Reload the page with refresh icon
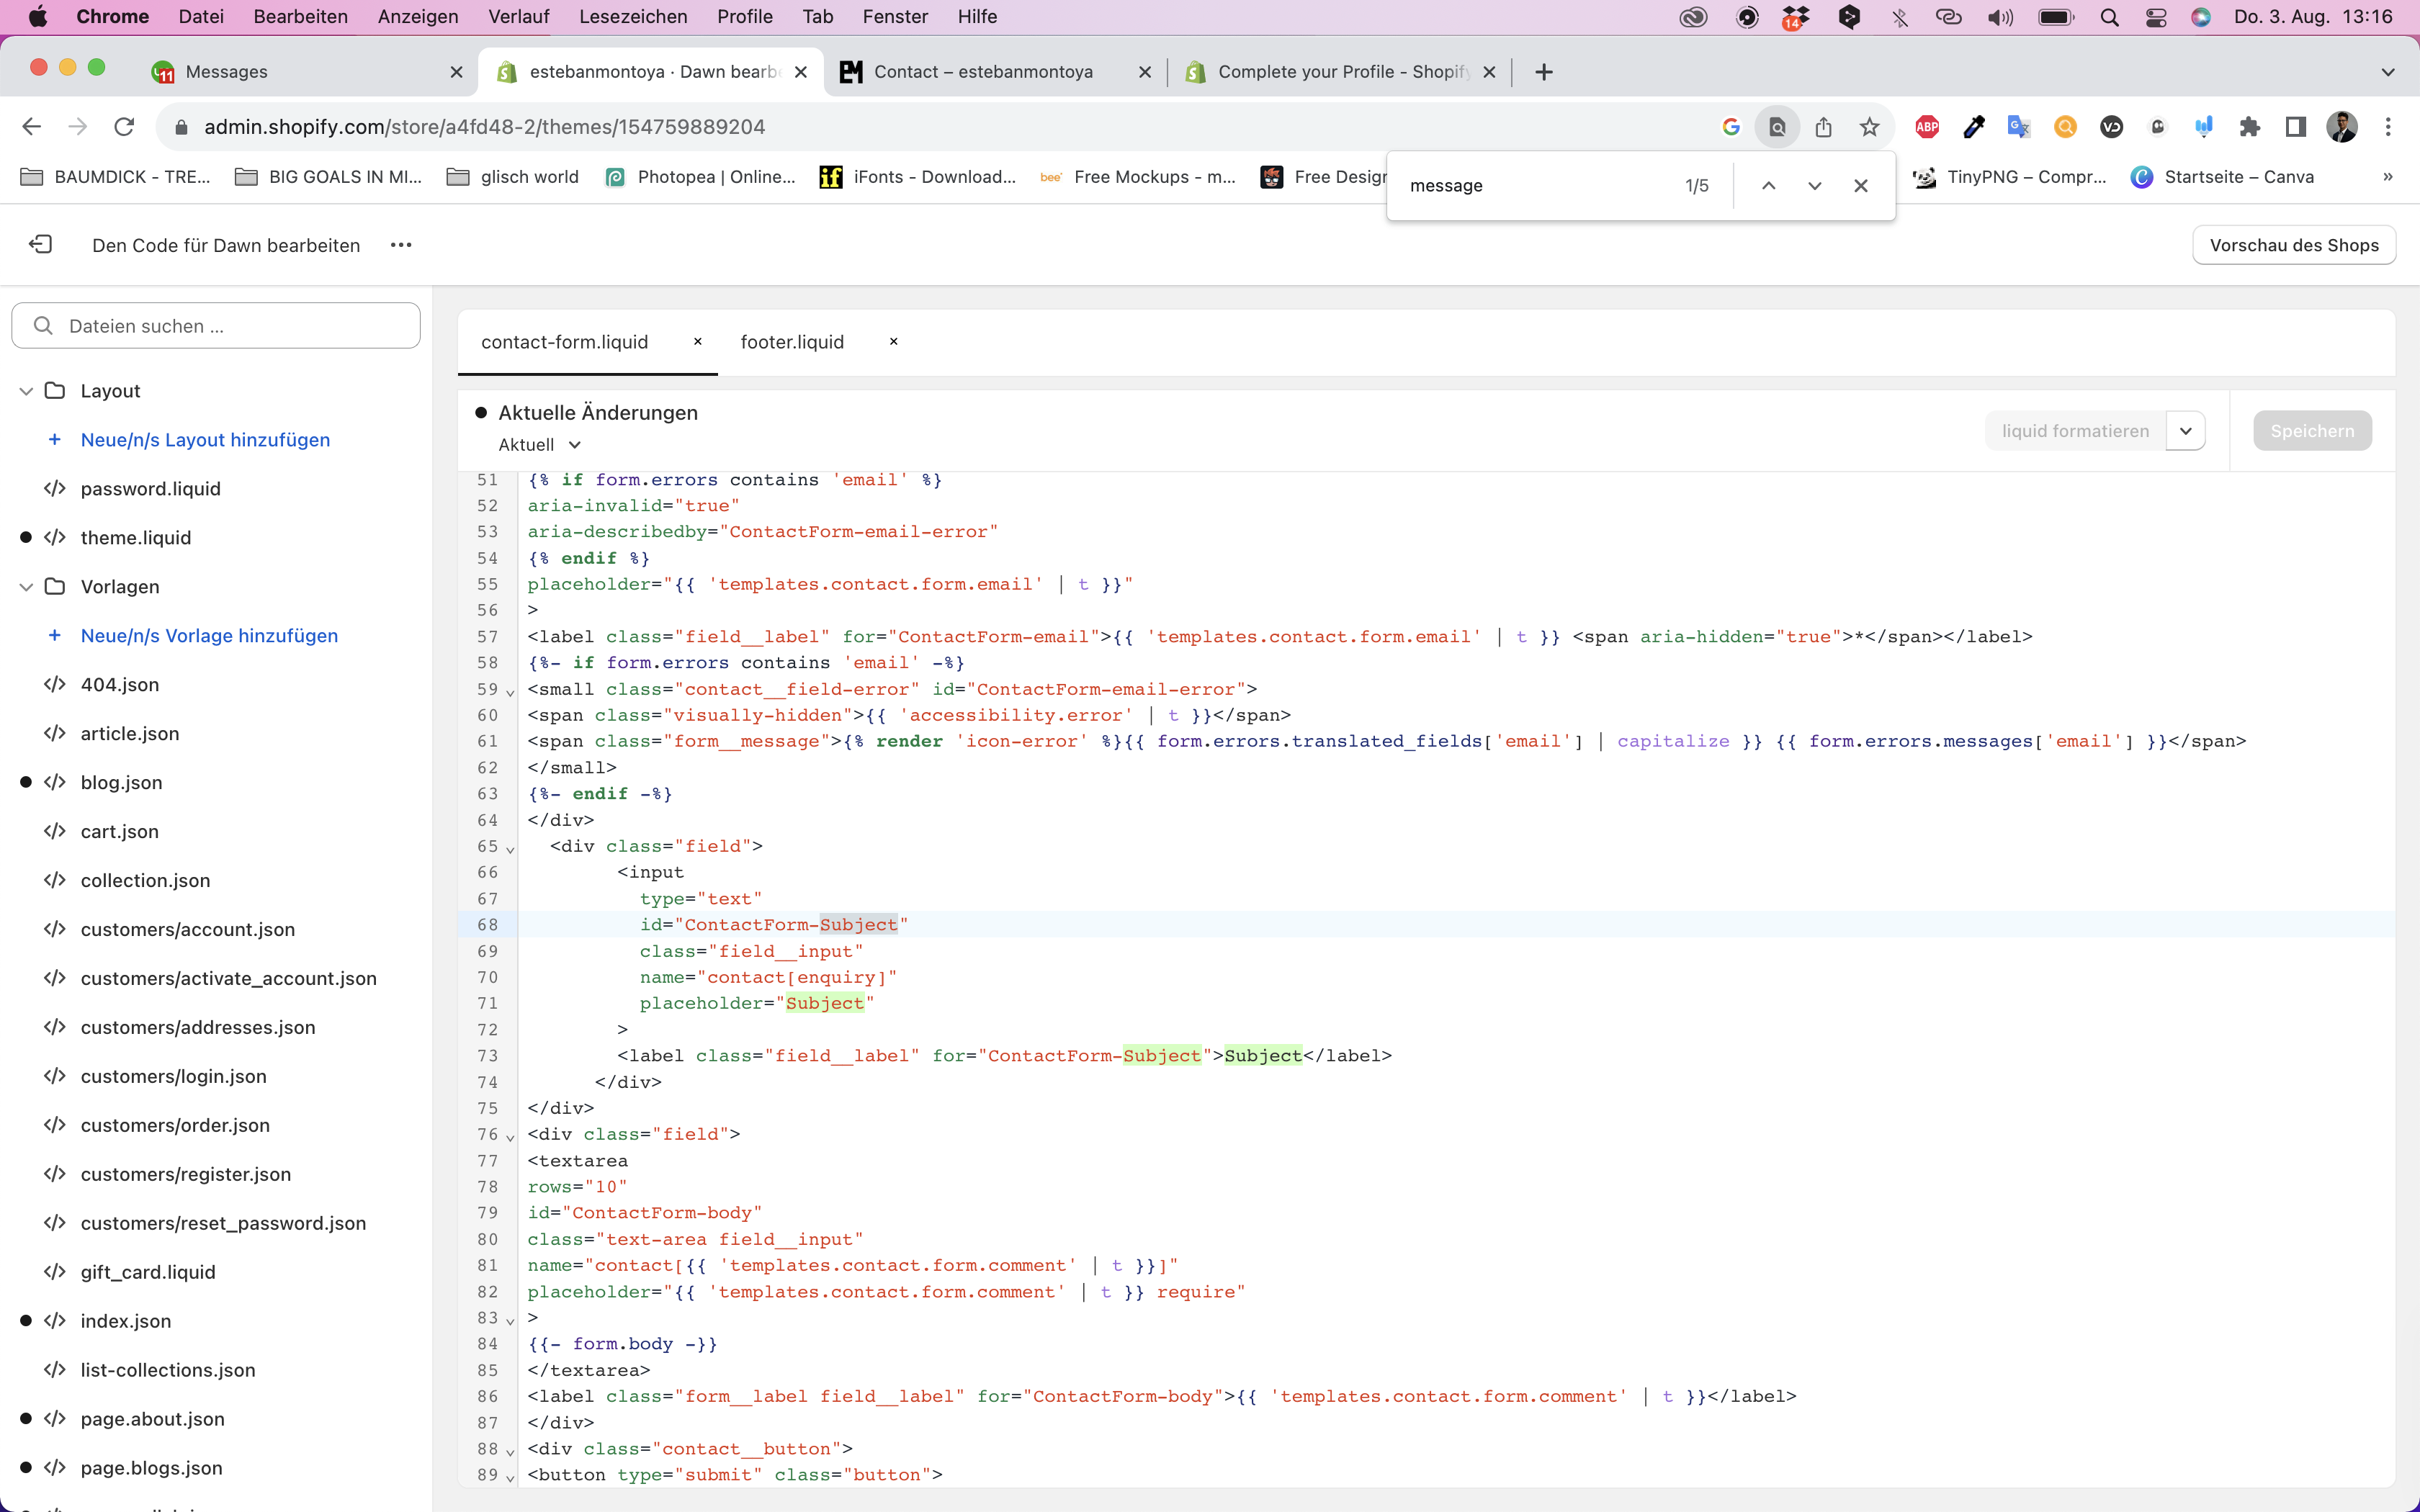2420x1512 pixels. pyautogui.click(x=124, y=127)
